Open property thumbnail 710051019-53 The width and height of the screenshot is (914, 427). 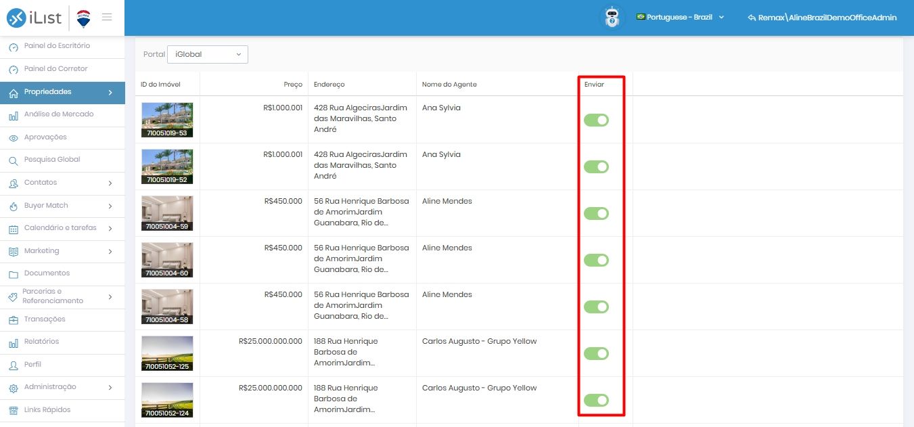pos(167,120)
